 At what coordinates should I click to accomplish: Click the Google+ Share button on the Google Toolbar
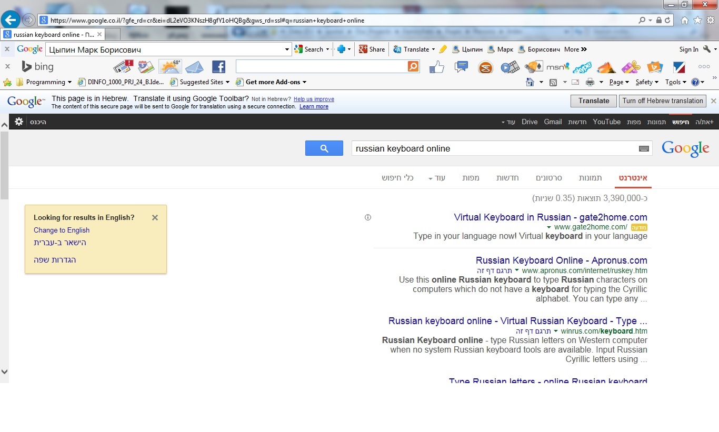[372, 49]
